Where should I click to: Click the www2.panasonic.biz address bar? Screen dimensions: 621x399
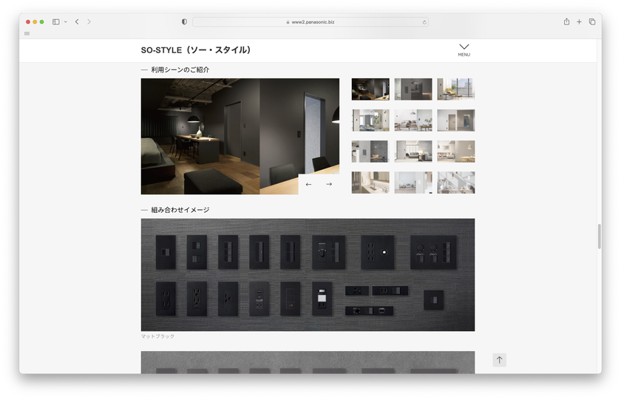pyautogui.click(x=310, y=22)
